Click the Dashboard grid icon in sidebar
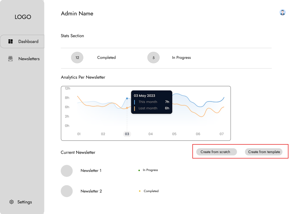The height and width of the screenshot is (214, 301). tap(10, 41)
